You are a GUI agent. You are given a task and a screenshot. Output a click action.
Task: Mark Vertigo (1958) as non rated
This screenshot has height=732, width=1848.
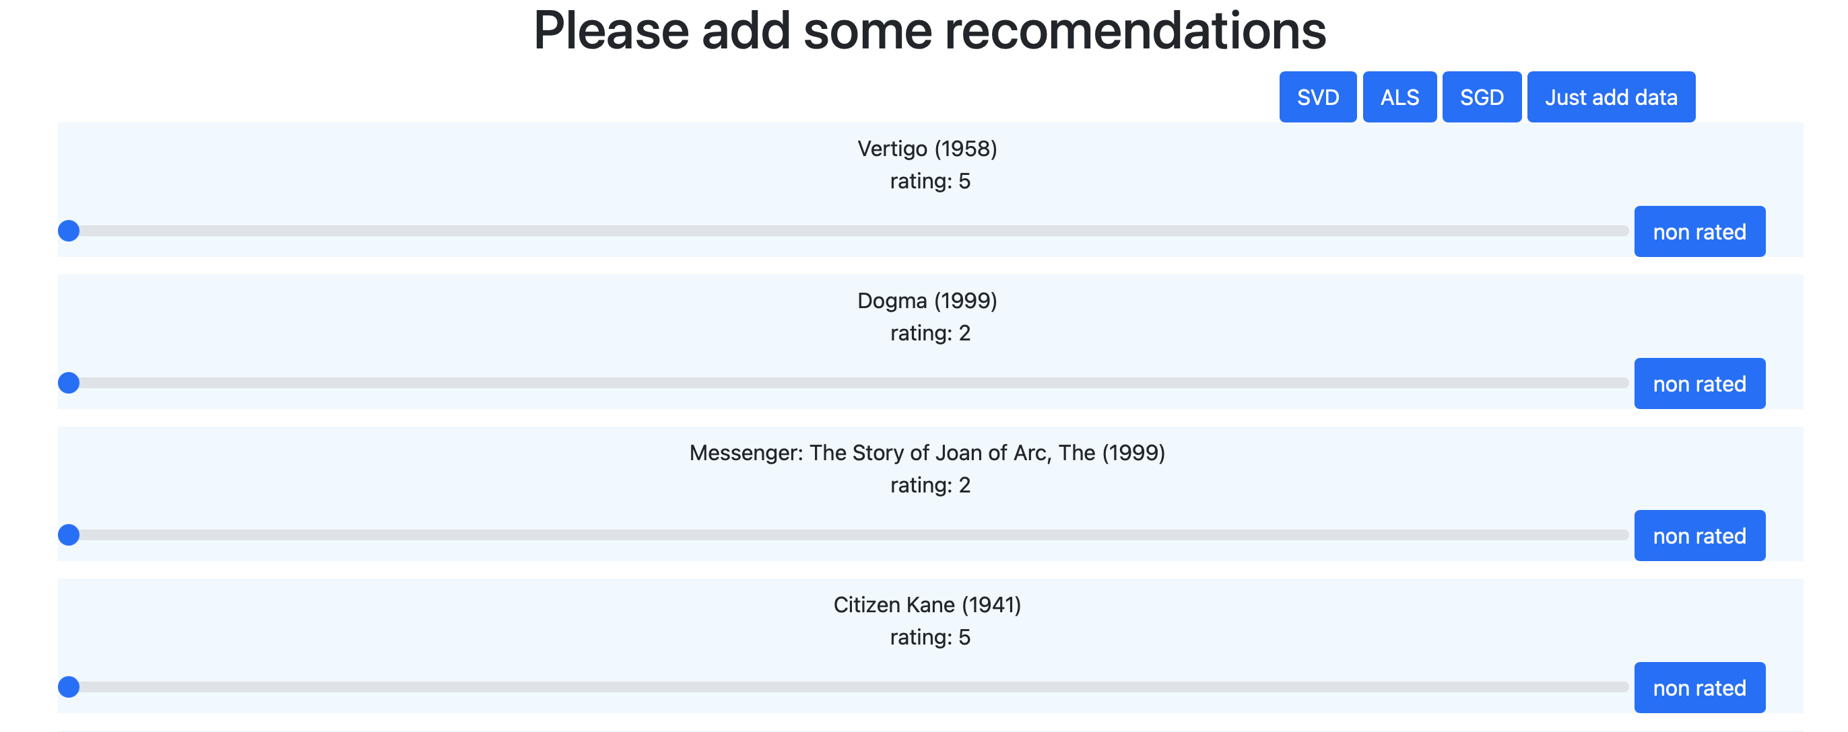click(1698, 231)
